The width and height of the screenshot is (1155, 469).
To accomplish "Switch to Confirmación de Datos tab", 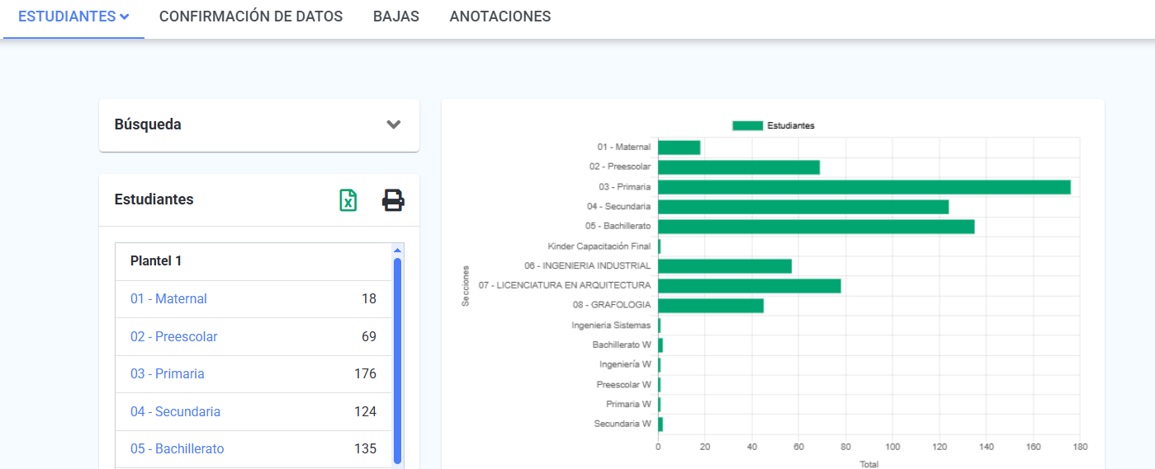I will pyautogui.click(x=251, y=16).
